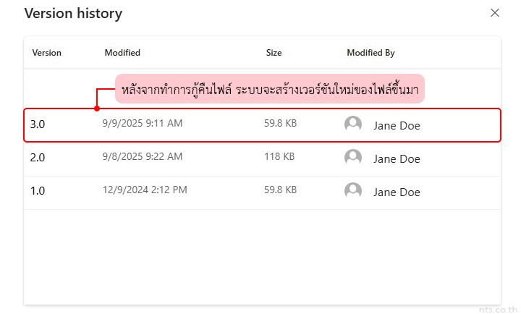Click the Thai annotation callout label
521x314 pixels.
270,90
